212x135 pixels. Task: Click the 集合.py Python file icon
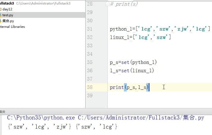click(1, 21)
